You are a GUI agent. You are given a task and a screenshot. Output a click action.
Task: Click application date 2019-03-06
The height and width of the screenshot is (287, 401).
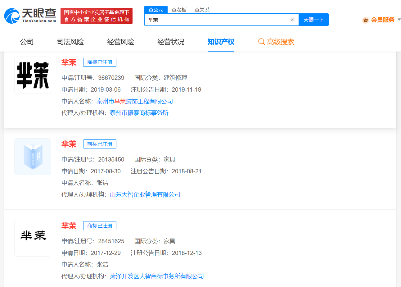coord(106,89)
